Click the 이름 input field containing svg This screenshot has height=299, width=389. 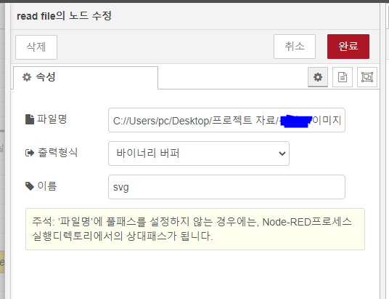pos(226,187)
